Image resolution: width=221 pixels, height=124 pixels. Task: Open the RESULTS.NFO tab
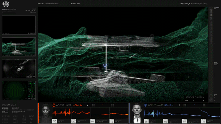pyautogui.click(x=76, y=4)
